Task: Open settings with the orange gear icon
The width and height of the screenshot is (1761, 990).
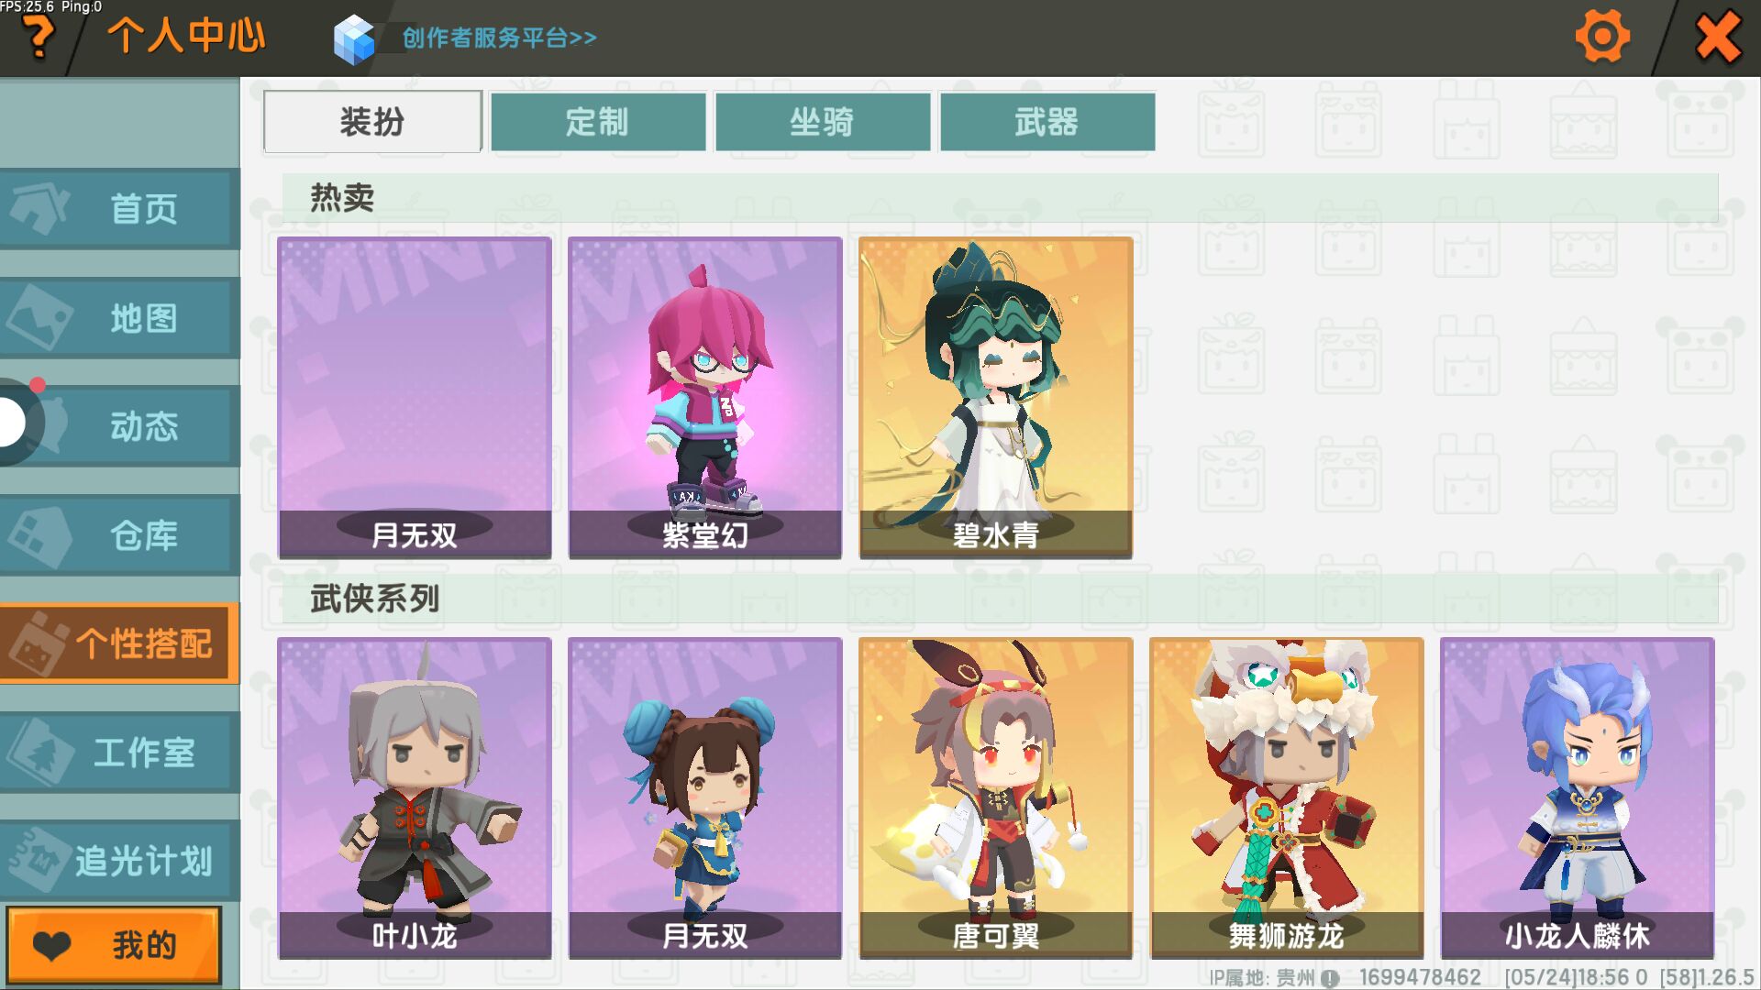Action: click(x=1601, y=37)
